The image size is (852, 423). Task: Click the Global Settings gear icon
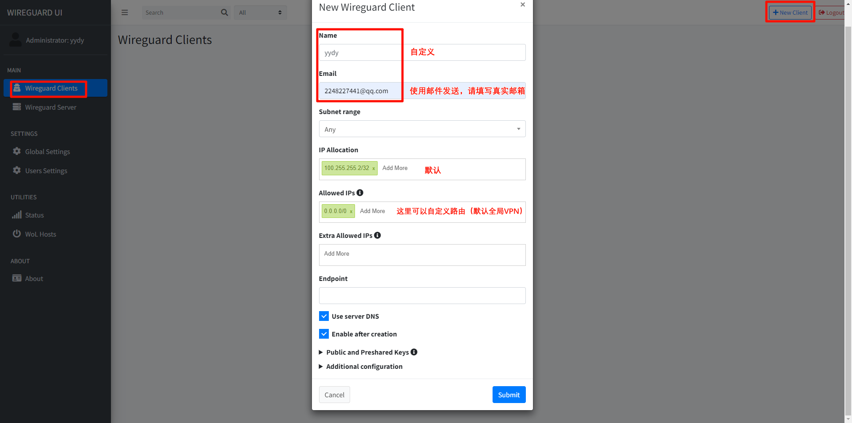coord(17,151)
